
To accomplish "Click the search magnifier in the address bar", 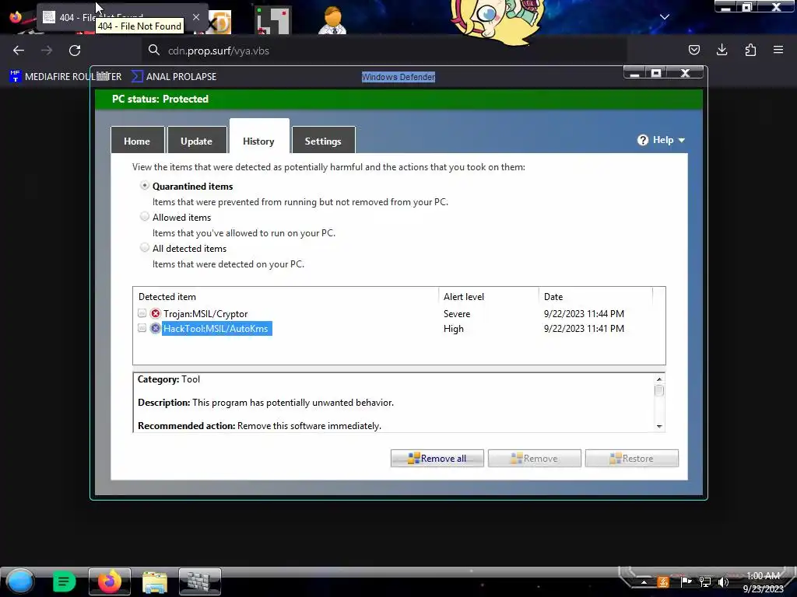I will [x=154, y=50].
